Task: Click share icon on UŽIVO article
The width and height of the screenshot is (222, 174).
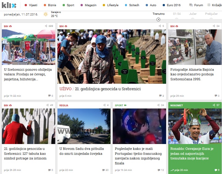Action: 160,26
